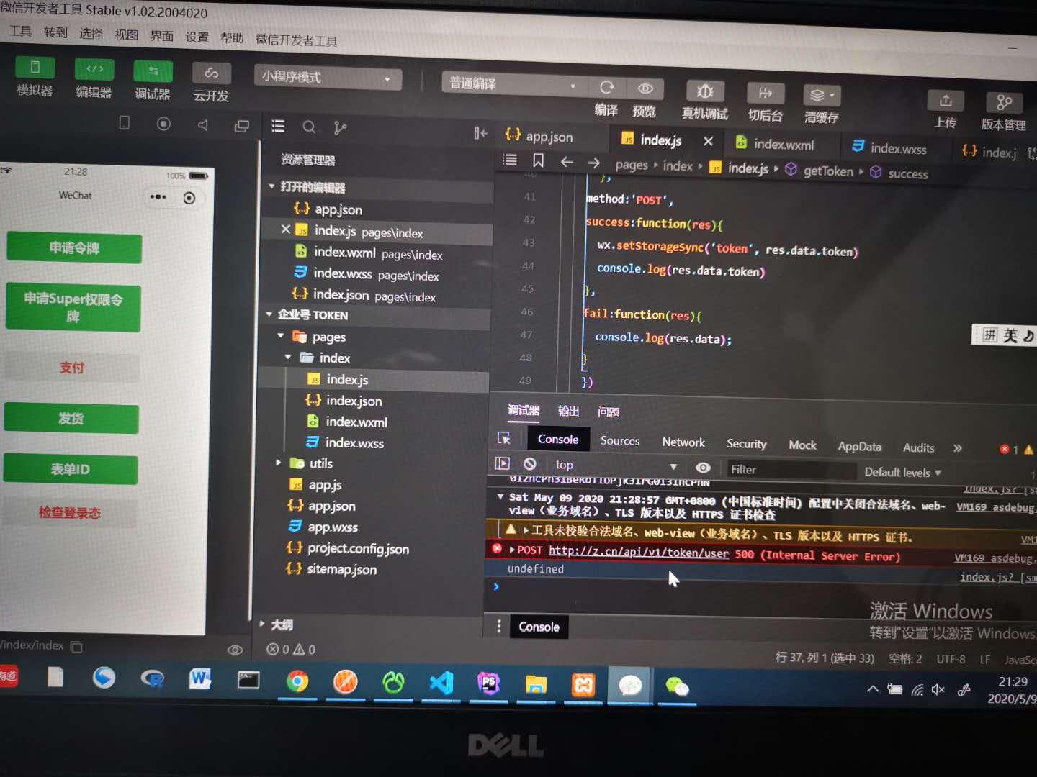The width and height of the screenshot is (1037, 777).
Task: Clear the console with the ban icon
Action: (530, 464)
